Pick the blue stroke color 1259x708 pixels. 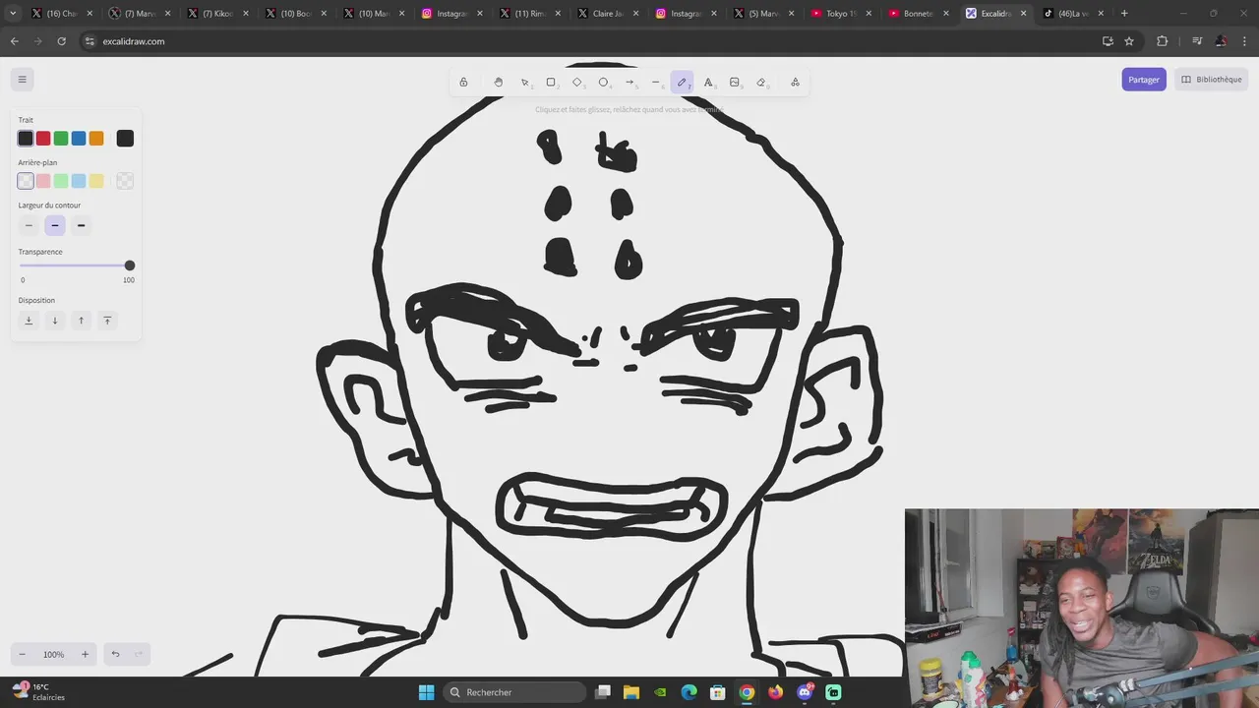tap(79, 139)
